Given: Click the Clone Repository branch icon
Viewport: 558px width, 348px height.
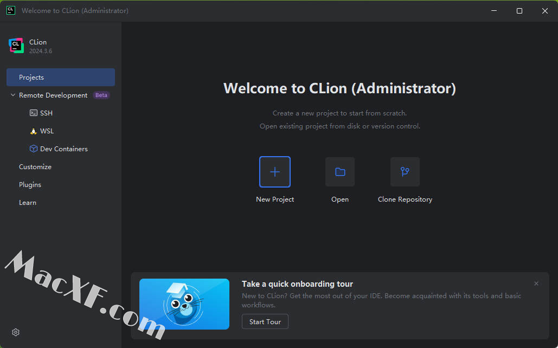Looking at the screenshot, I should (405, 172).
